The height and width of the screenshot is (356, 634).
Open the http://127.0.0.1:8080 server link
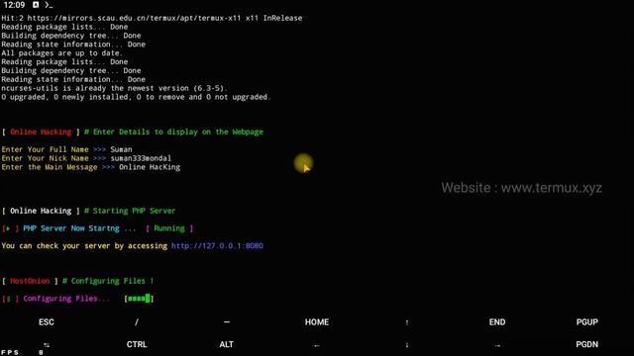point(217,246)
